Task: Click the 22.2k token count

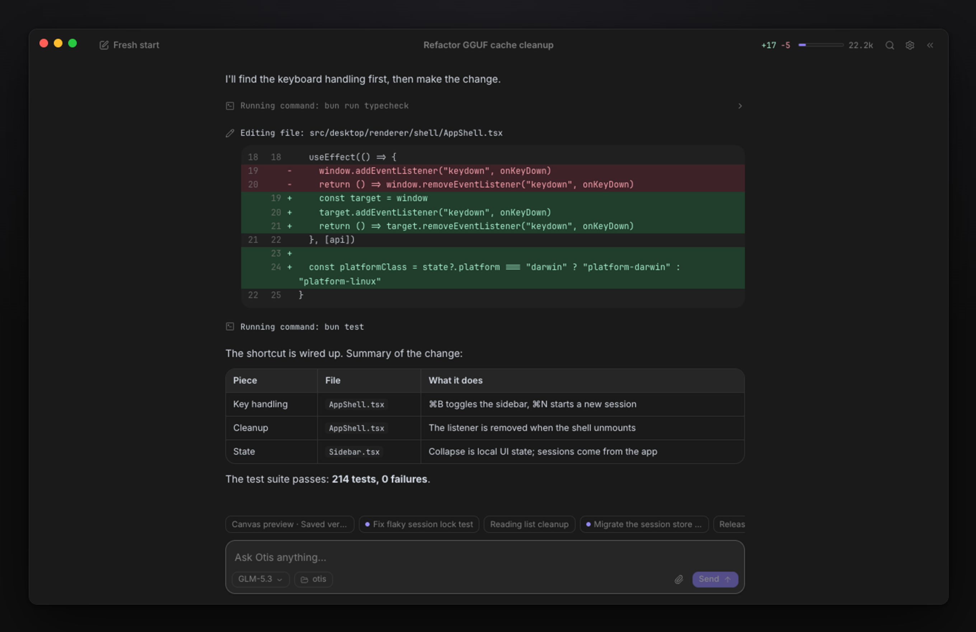Action: (x=860, y=45)
